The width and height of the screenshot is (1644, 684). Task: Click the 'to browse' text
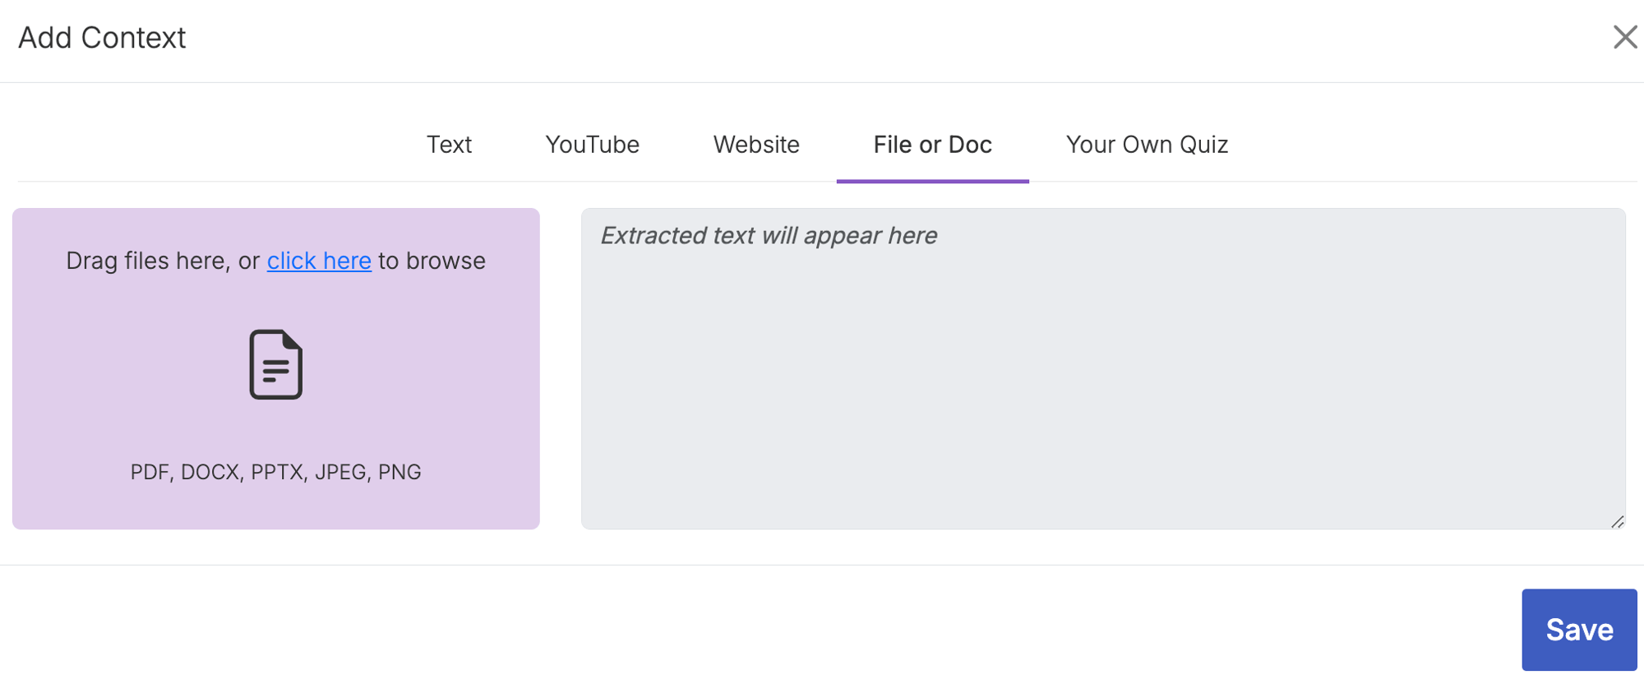tap(432, 261)
